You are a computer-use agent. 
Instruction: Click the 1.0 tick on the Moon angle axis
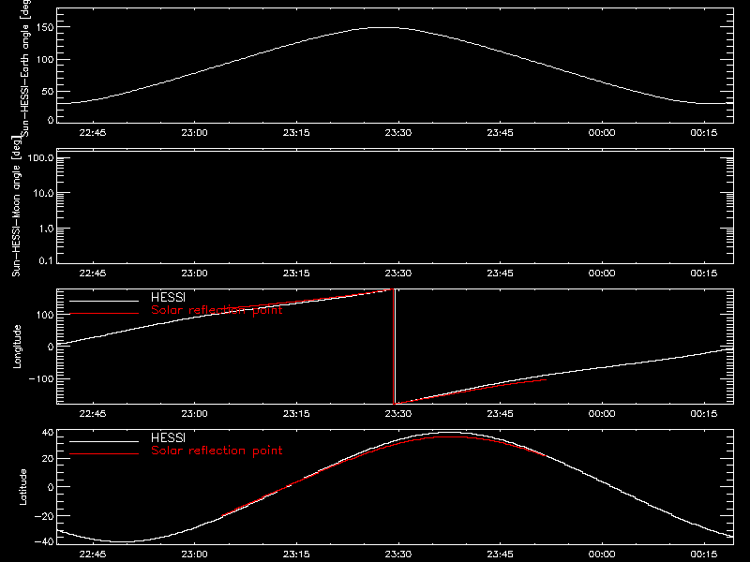click(x=46, y=229)
